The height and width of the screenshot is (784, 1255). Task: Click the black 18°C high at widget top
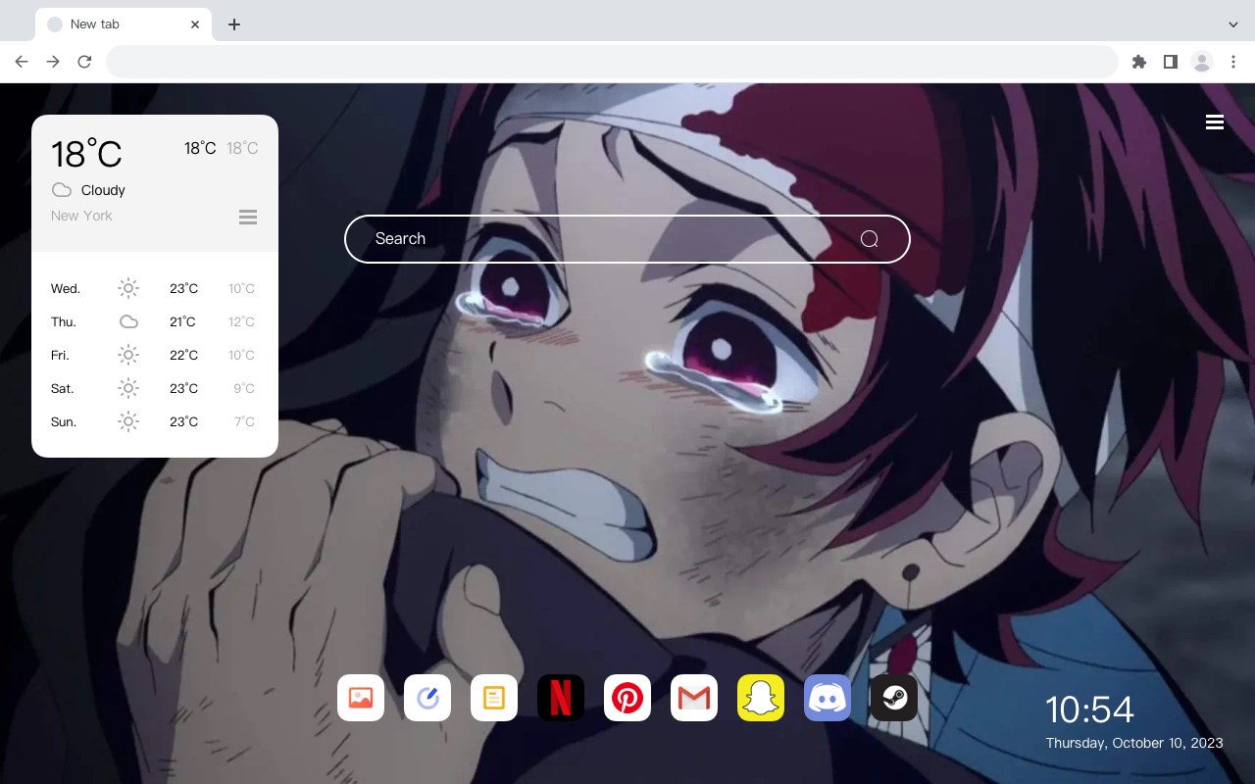(x=200, y=148)
